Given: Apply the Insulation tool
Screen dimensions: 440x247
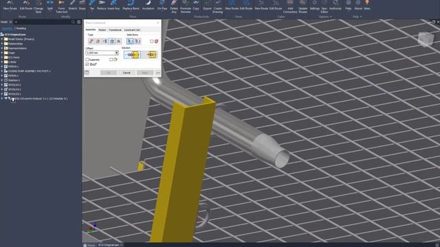Looking at the screenshot, I should (x=148, y=5).
